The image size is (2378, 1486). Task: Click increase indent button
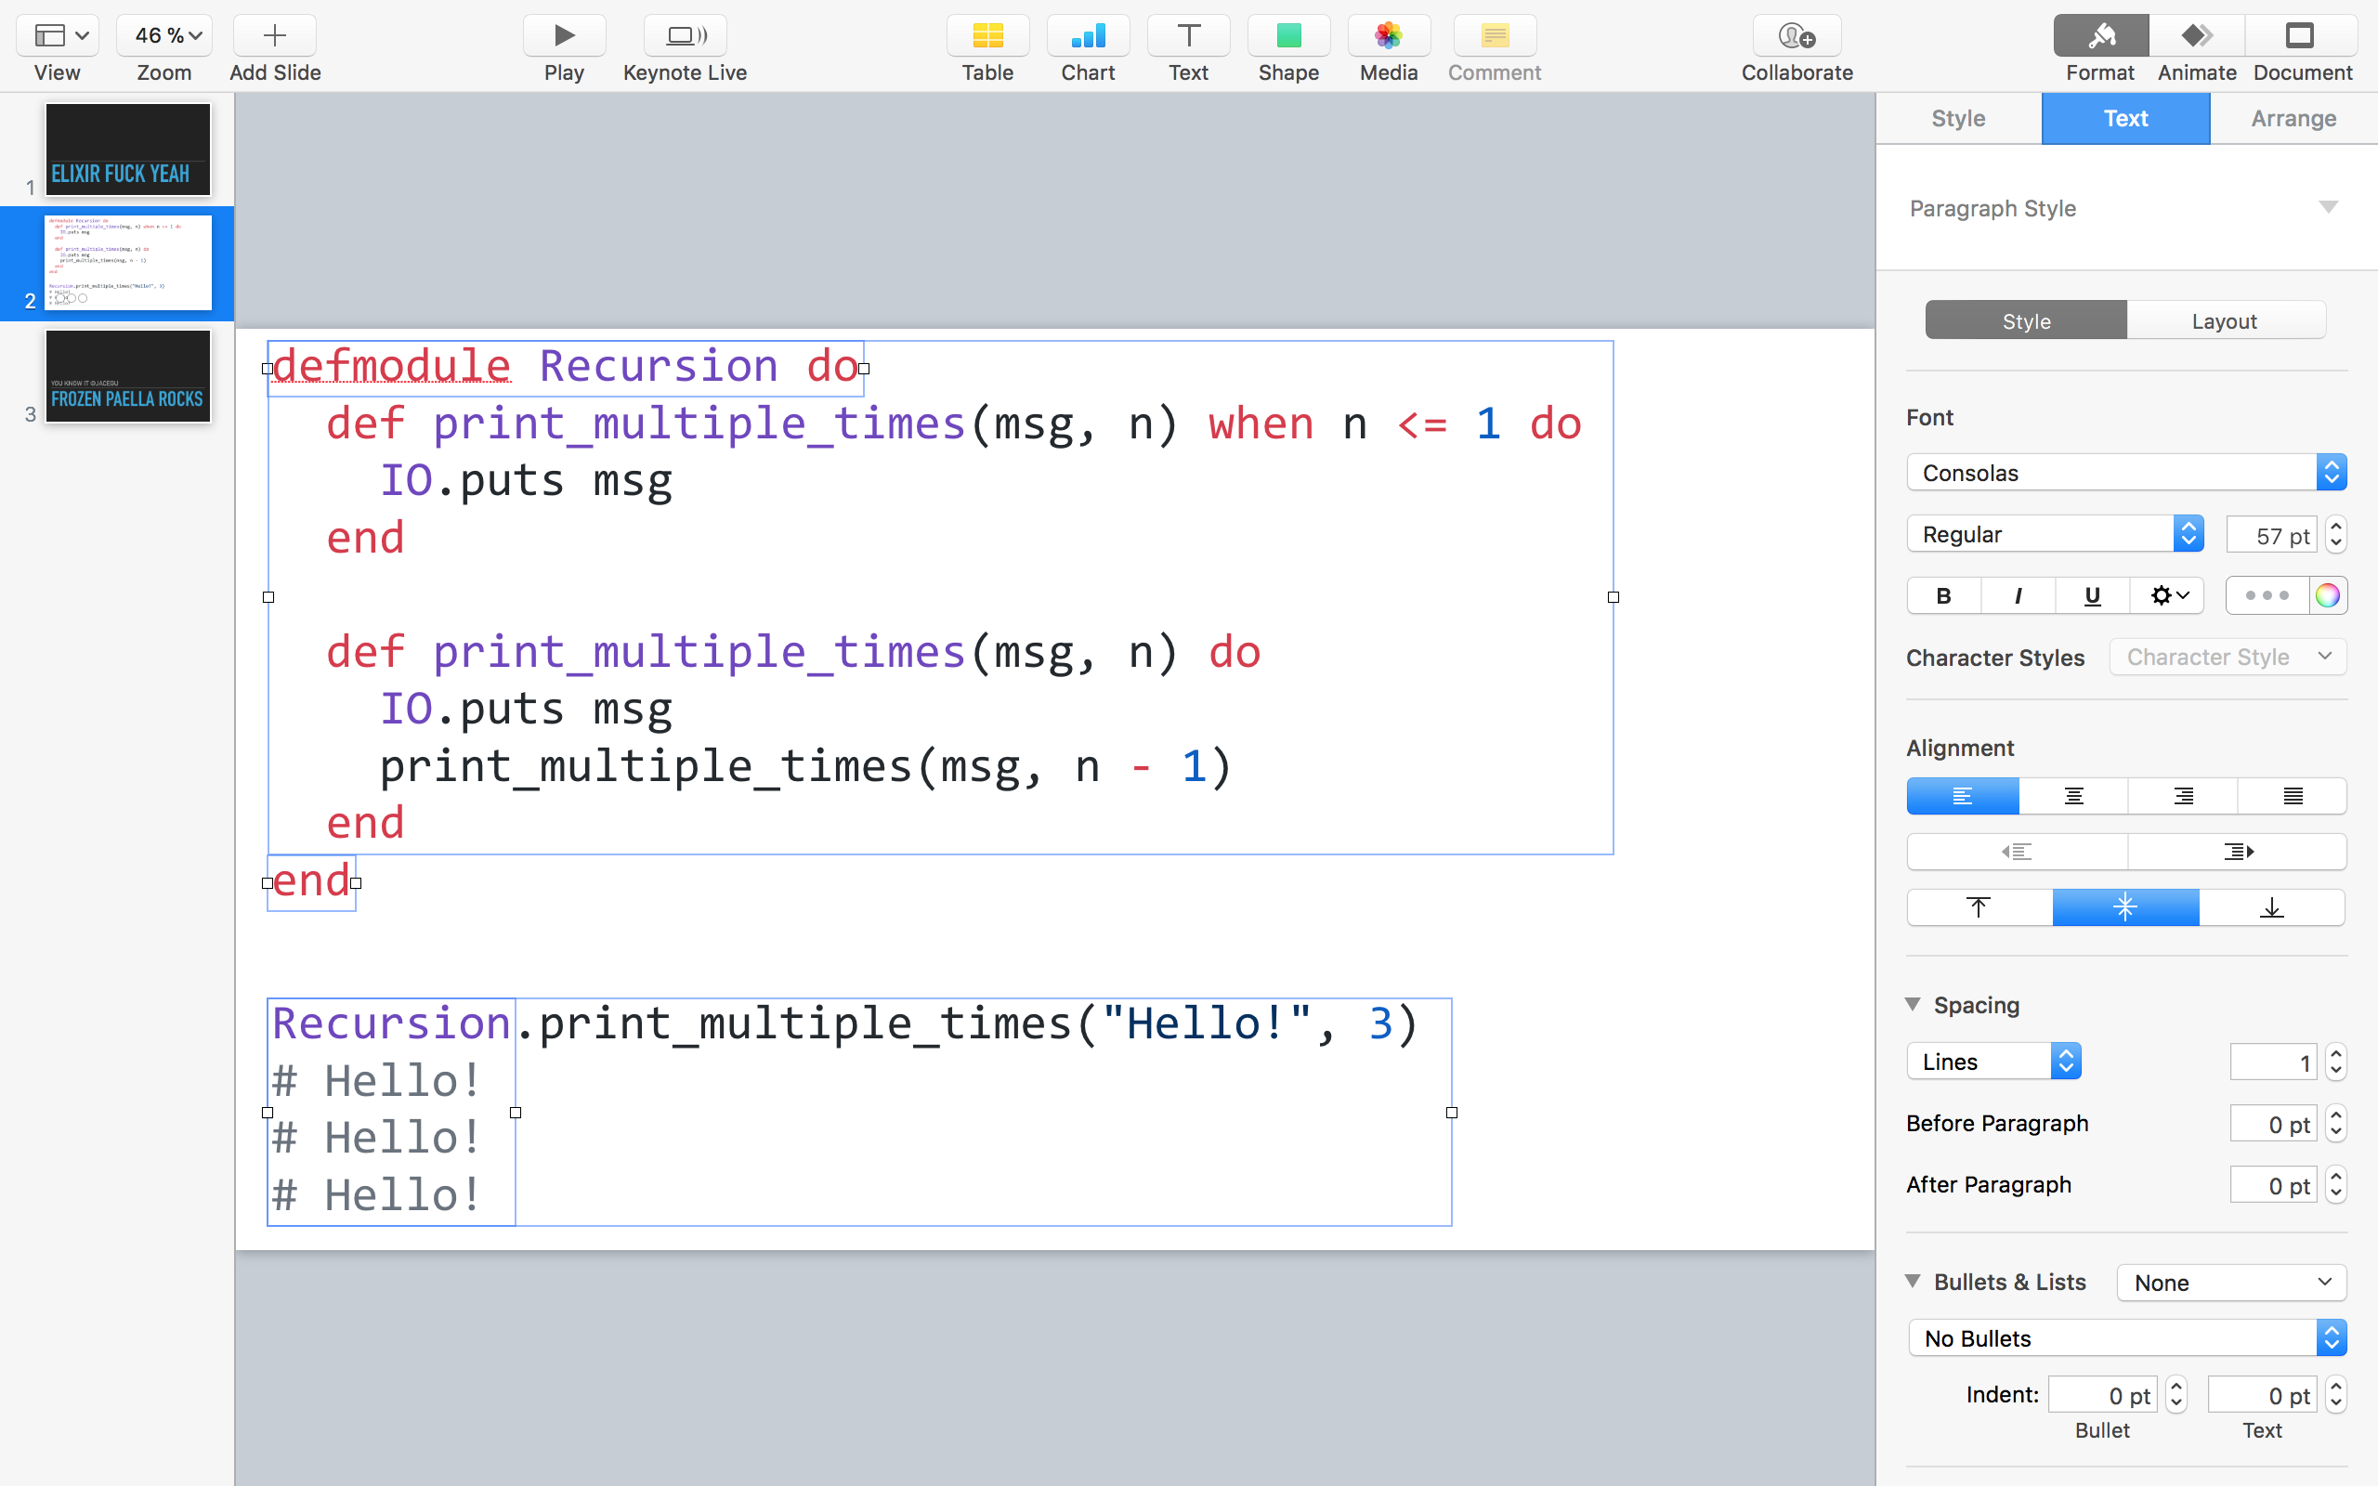point(2238,852)
